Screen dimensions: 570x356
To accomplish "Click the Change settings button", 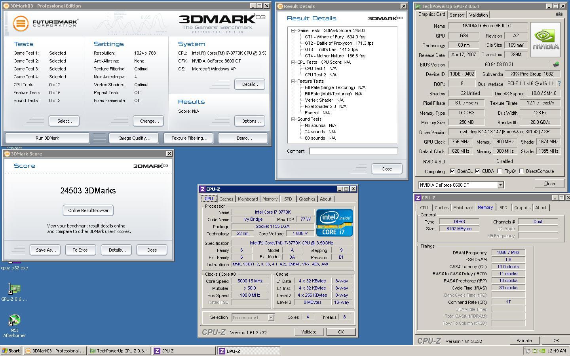I will (x=149, y=121).
